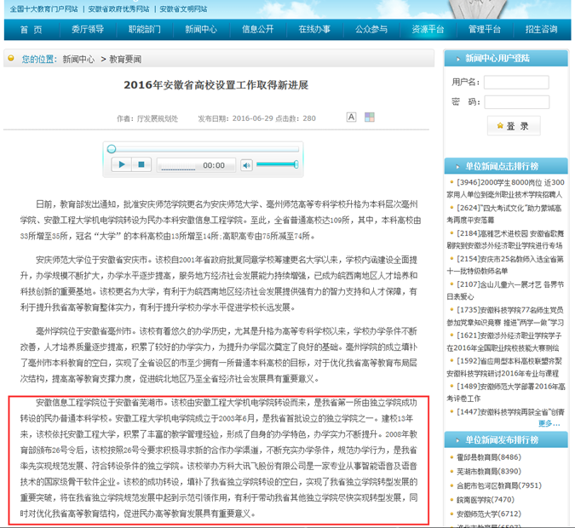
Task: Click the 教育要闻 breadcrumb link
Action: (125, 59)
